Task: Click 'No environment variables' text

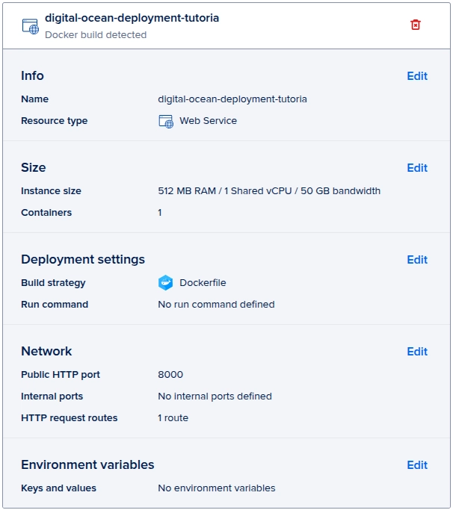Action: click(x=217, y=488)
